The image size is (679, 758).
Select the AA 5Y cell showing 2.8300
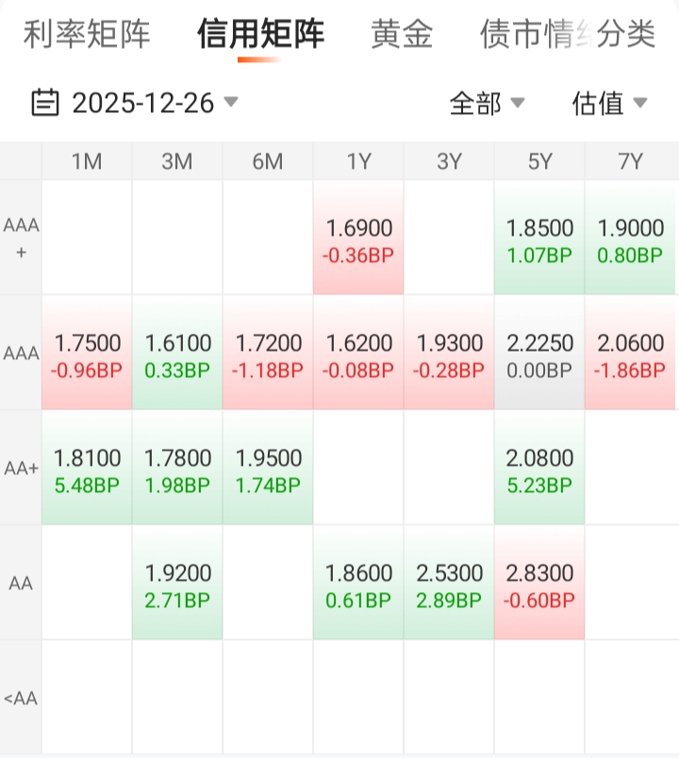539,585
